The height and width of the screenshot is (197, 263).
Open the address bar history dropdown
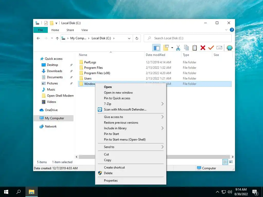[x=129, y=38]
